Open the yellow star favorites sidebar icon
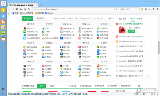 [x=3, y=10]
